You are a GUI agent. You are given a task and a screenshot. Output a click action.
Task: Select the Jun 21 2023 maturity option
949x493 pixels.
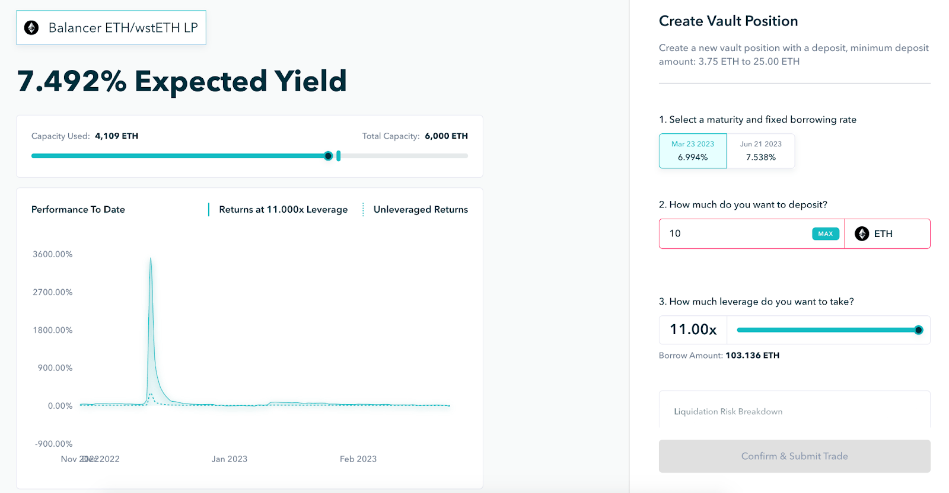tap(761, 151)
